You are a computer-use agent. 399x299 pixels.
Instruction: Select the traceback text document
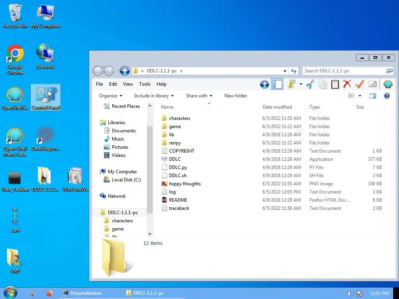click(179, 208)
